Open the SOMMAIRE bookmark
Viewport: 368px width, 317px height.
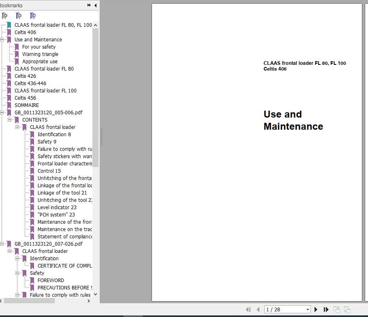tap(27, 105)
